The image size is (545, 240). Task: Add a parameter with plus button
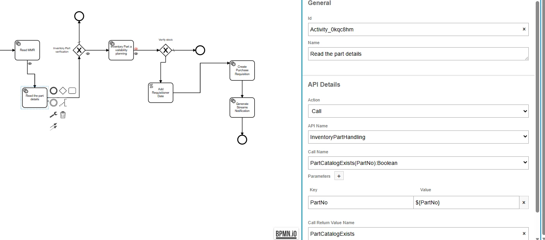pos(339,176)
